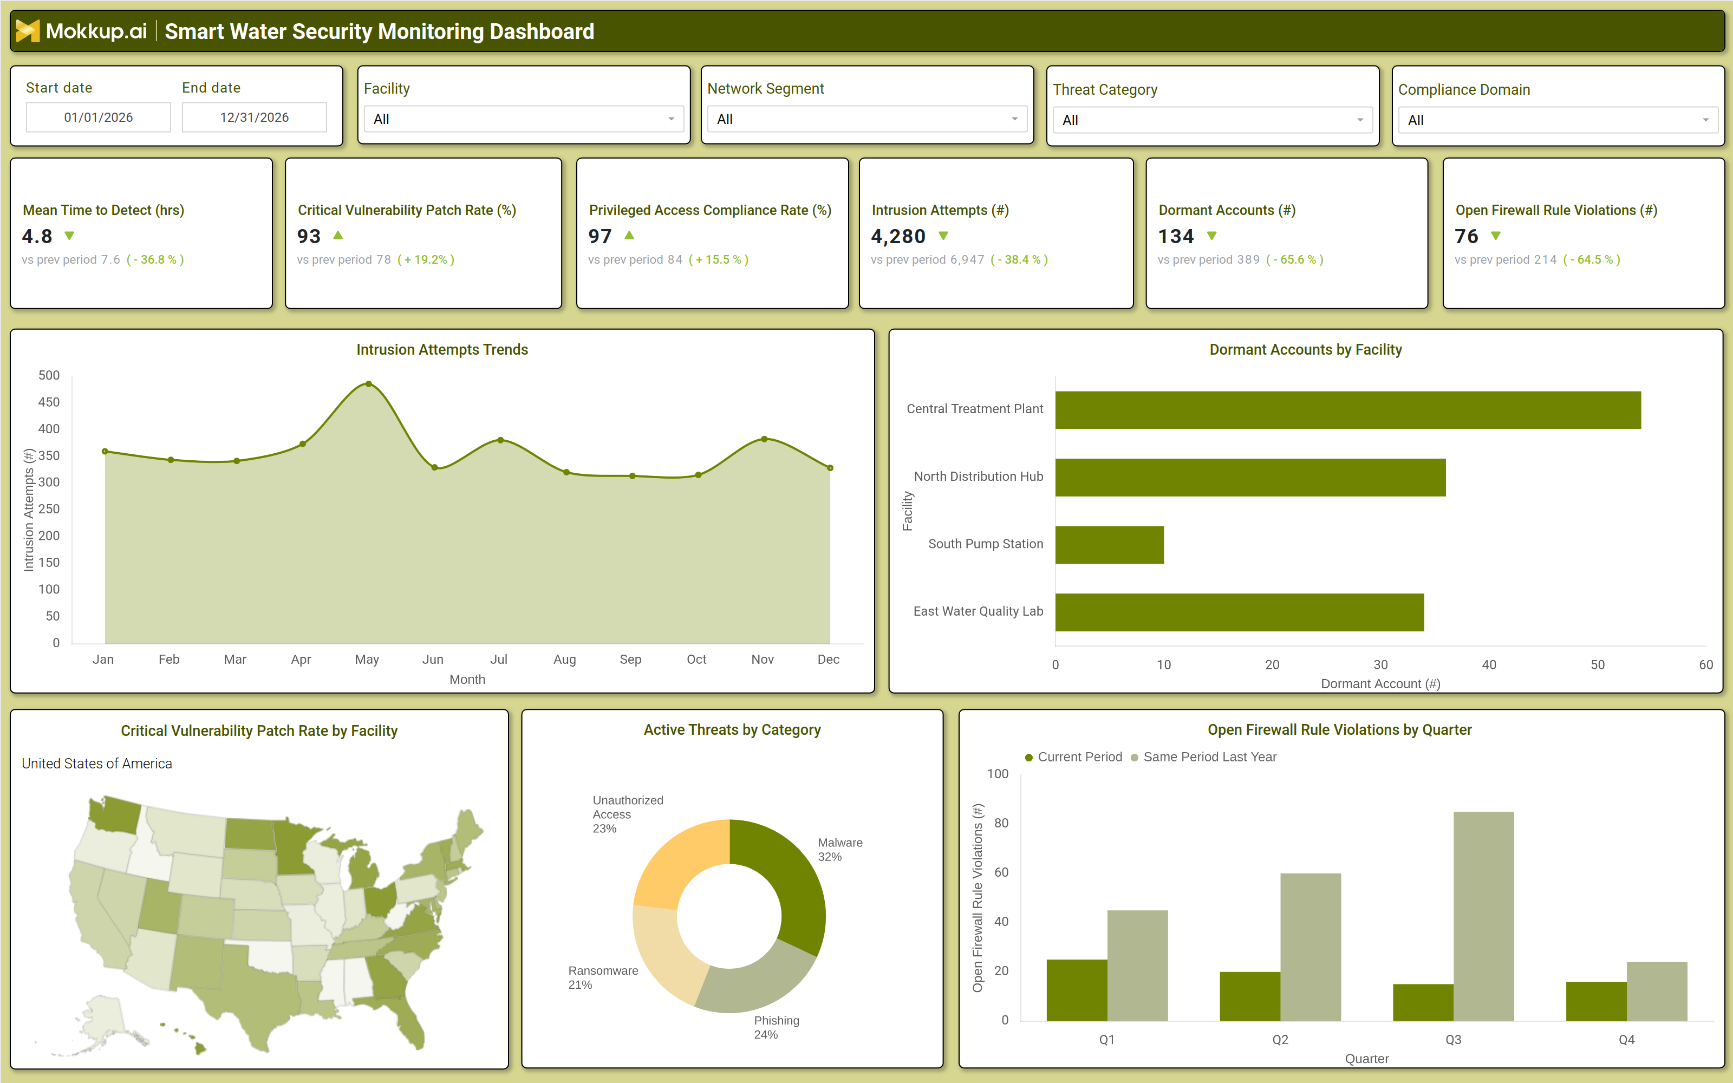
Task: Click the Smart Water Security Monitoring Dashboard heading
Action: point(380,31)
